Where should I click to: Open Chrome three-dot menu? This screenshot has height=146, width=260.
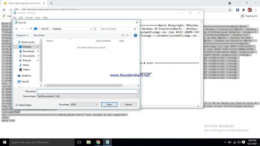[x=256, y=10]
